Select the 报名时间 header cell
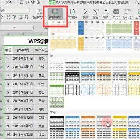 (x=23, y=50)
